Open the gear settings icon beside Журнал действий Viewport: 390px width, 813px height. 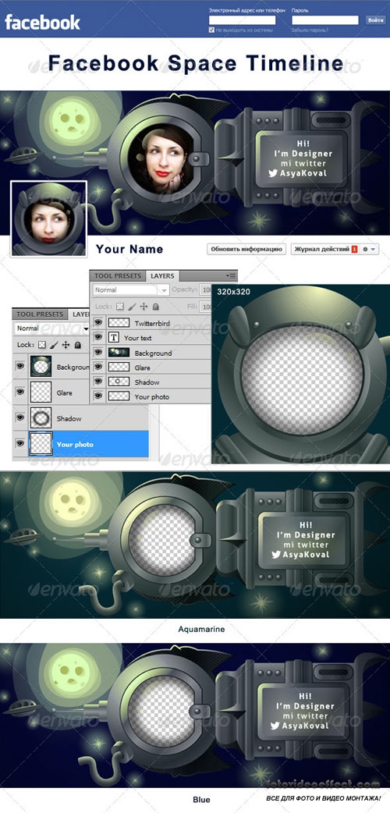point(365,250)
